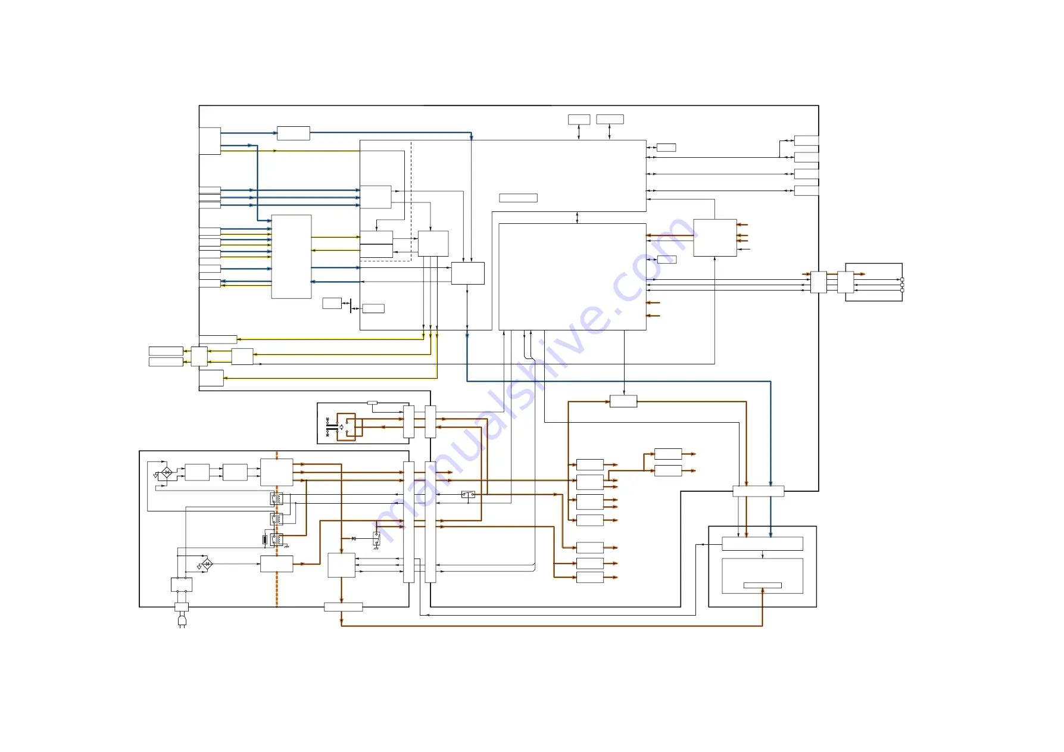Select the dashed orange isolation barrier line

tap(277, 529)
